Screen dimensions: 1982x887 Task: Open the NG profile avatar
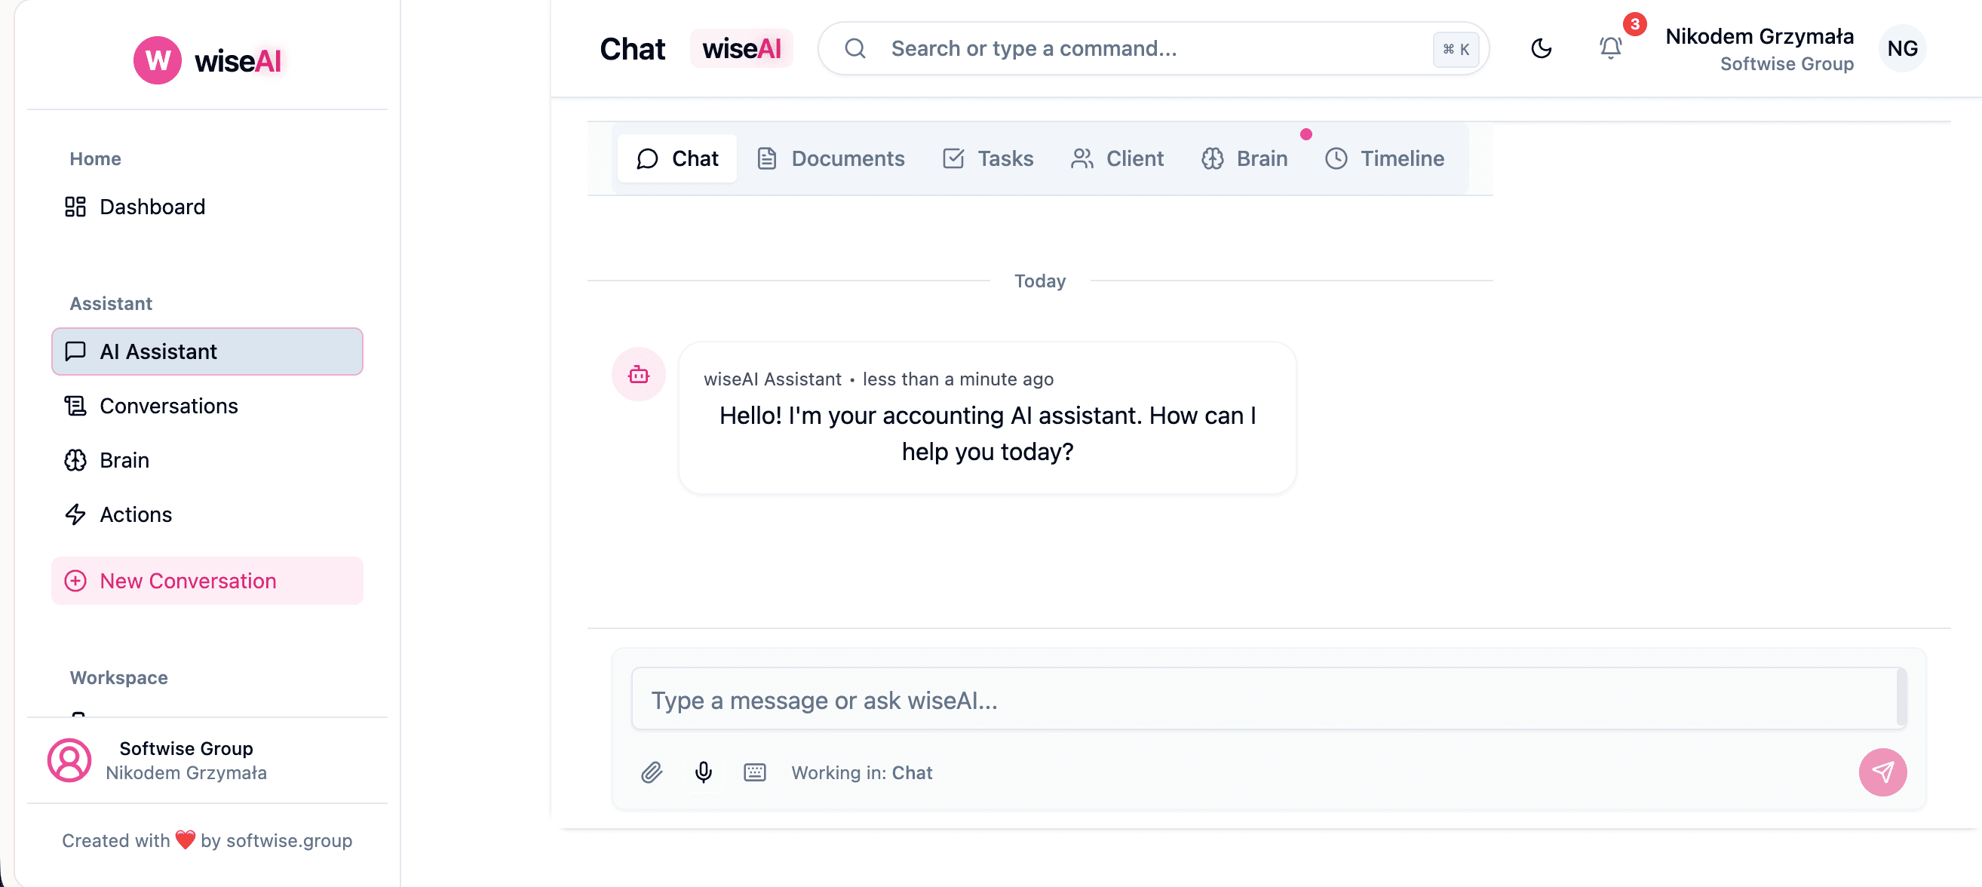(1902, 48)
